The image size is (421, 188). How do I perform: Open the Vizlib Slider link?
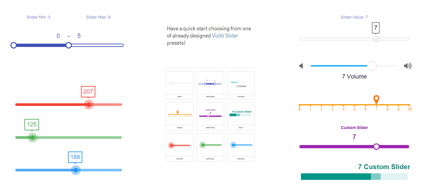(x=225, y=36)
